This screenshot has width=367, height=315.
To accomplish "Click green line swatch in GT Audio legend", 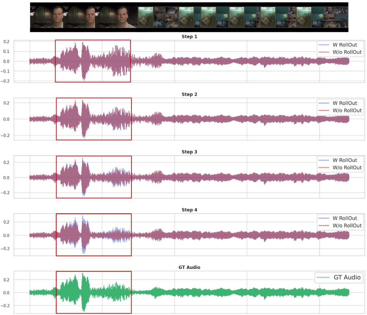I will [x=323, y=277].
